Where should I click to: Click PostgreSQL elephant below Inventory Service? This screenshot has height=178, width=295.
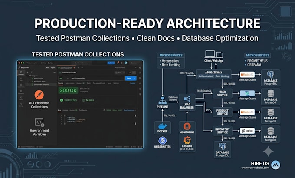[x=223, y=146]
